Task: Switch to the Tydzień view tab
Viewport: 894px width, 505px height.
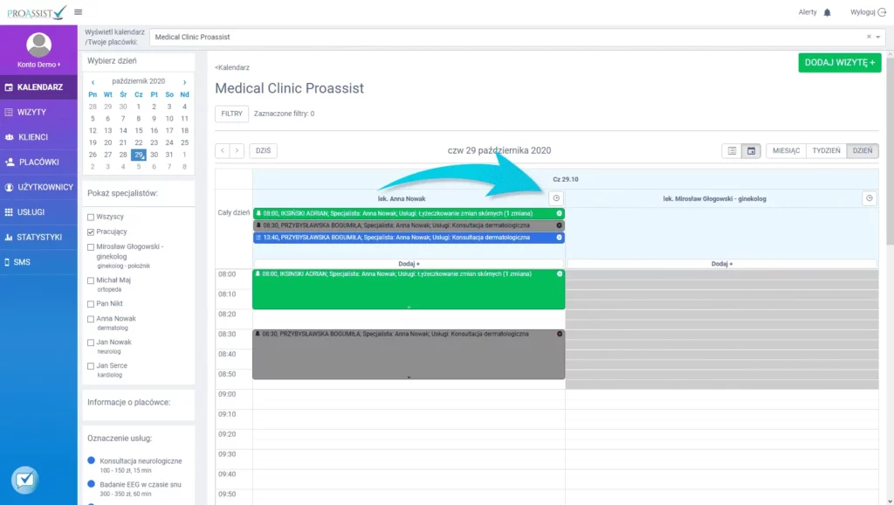Action: pos(826,150)
